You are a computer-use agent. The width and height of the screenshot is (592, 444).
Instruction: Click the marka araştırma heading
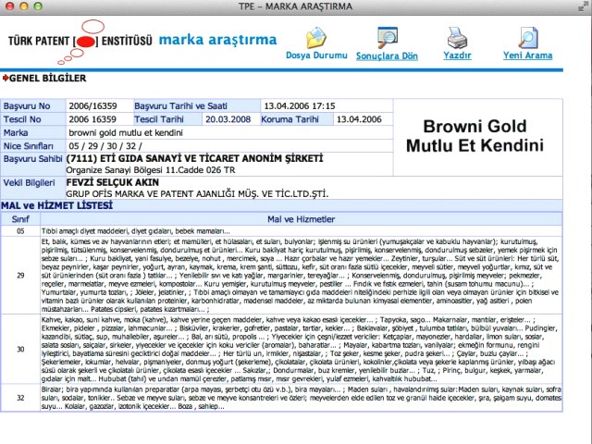217,40
